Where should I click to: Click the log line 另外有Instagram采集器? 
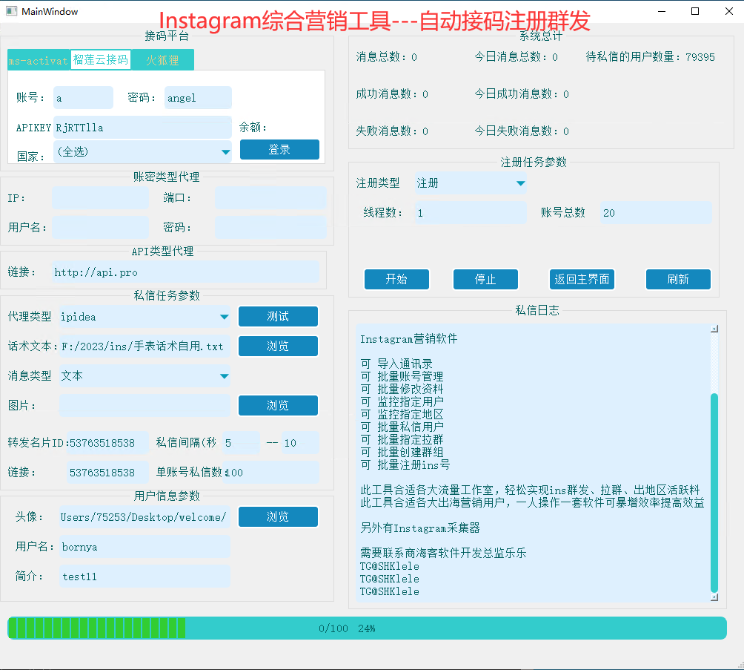point(420,528)
